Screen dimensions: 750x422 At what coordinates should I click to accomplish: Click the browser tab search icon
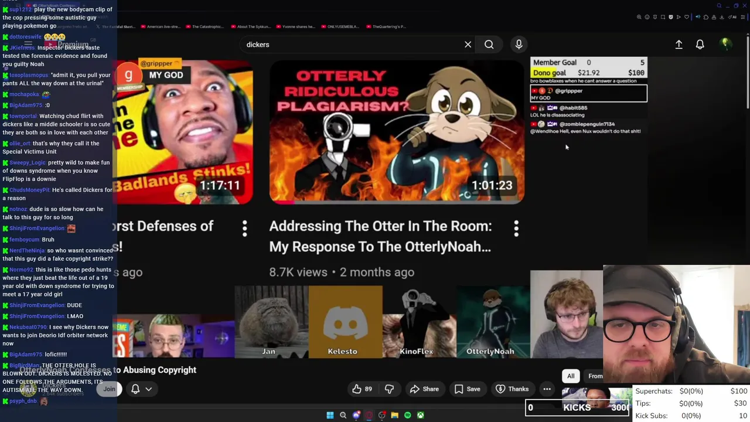point(720,6)
